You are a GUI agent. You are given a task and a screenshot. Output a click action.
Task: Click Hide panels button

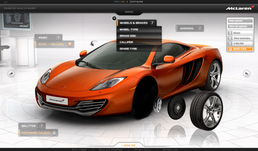click(240, 21)
